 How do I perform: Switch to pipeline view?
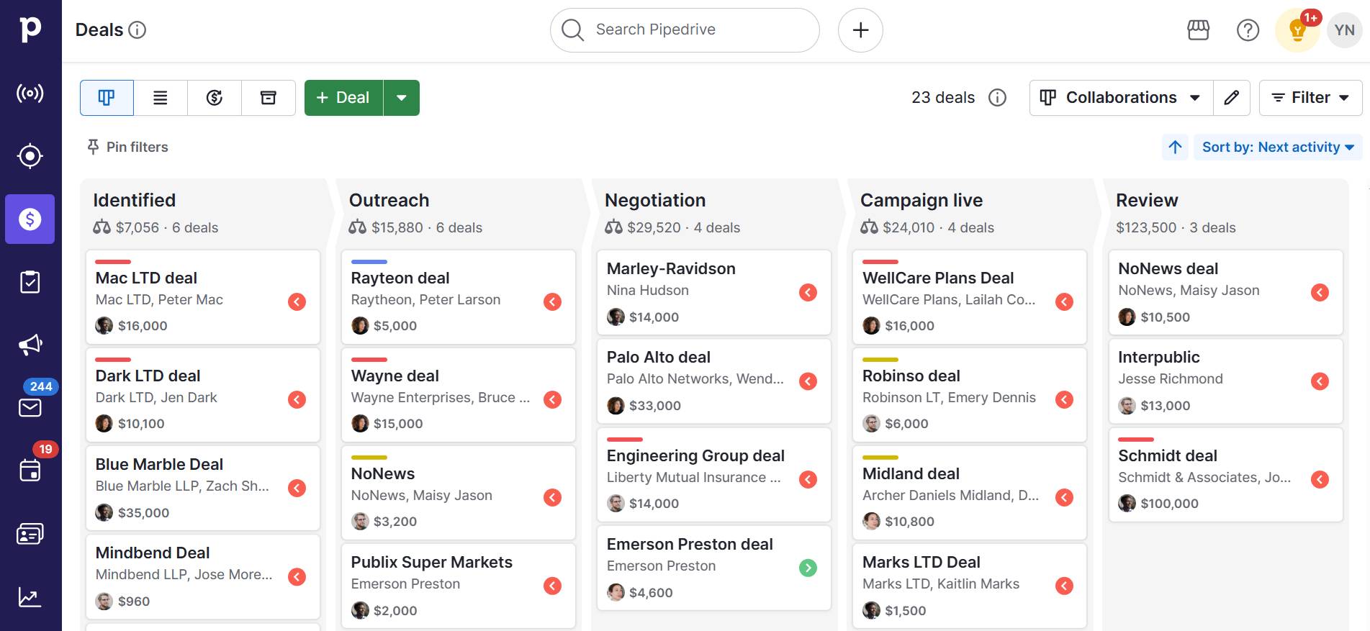[107, 98]
